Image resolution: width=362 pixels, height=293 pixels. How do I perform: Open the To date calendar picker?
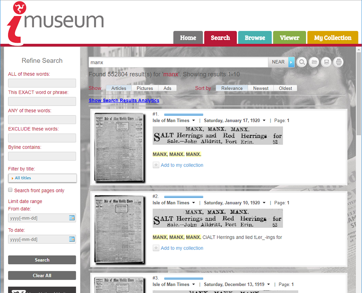[72, 239]
